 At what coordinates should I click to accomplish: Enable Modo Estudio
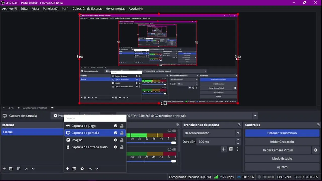click(282, 159)
